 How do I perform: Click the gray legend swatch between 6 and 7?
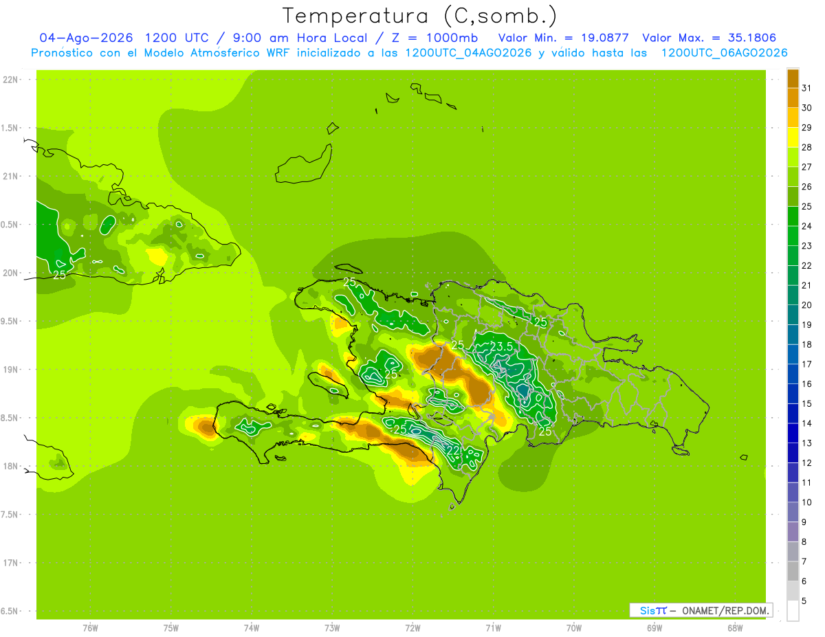tap(793, 571)
